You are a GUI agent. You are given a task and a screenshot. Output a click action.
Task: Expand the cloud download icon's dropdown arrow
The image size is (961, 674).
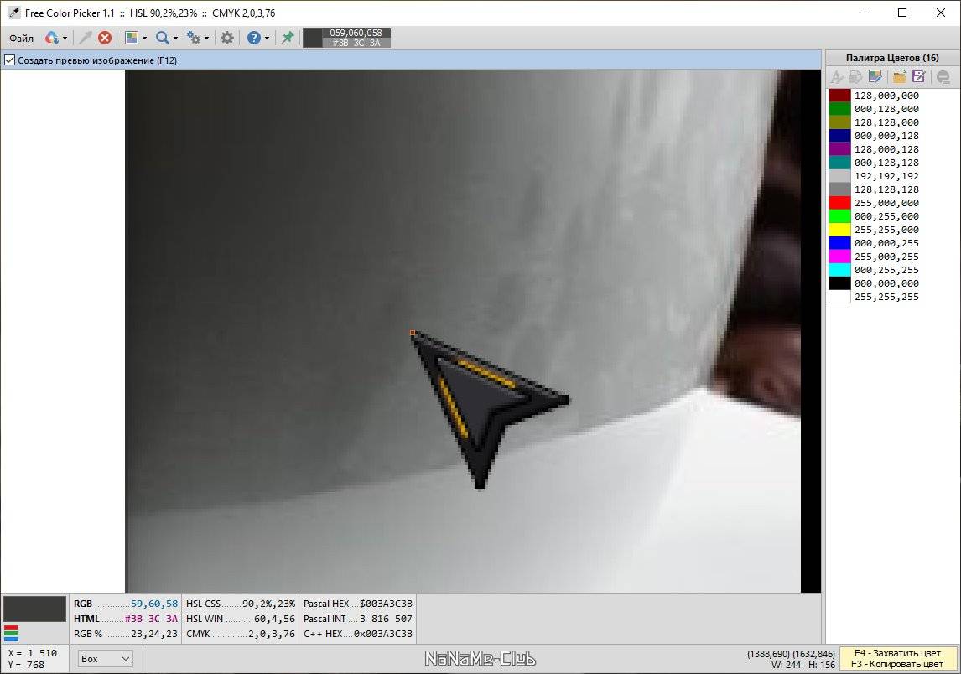pyautogui.click(x=65, y=38)
